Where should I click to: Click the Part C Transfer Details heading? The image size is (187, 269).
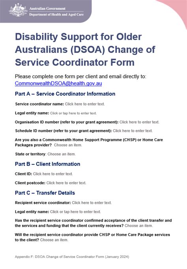[x=45, y=193]
